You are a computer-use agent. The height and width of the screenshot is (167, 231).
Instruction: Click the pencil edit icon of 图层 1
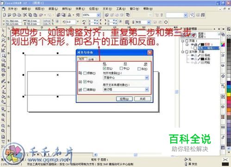click(x=199, y=45)
